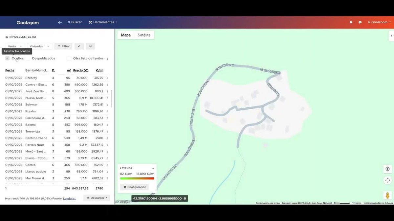Open row menu for Torrevieja listing
Image resolution: width=394 pixels, height=221 pixels.
point(107,131)
